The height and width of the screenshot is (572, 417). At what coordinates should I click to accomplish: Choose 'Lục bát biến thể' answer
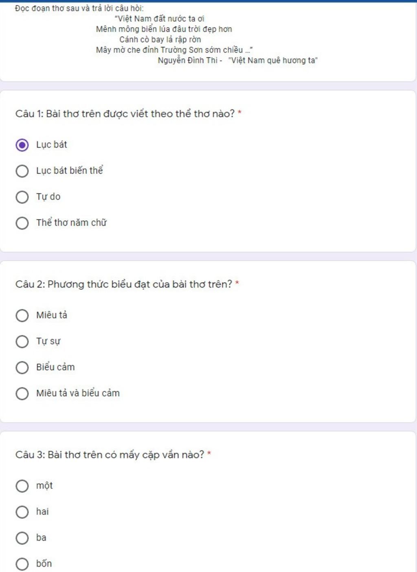[22, 171]
